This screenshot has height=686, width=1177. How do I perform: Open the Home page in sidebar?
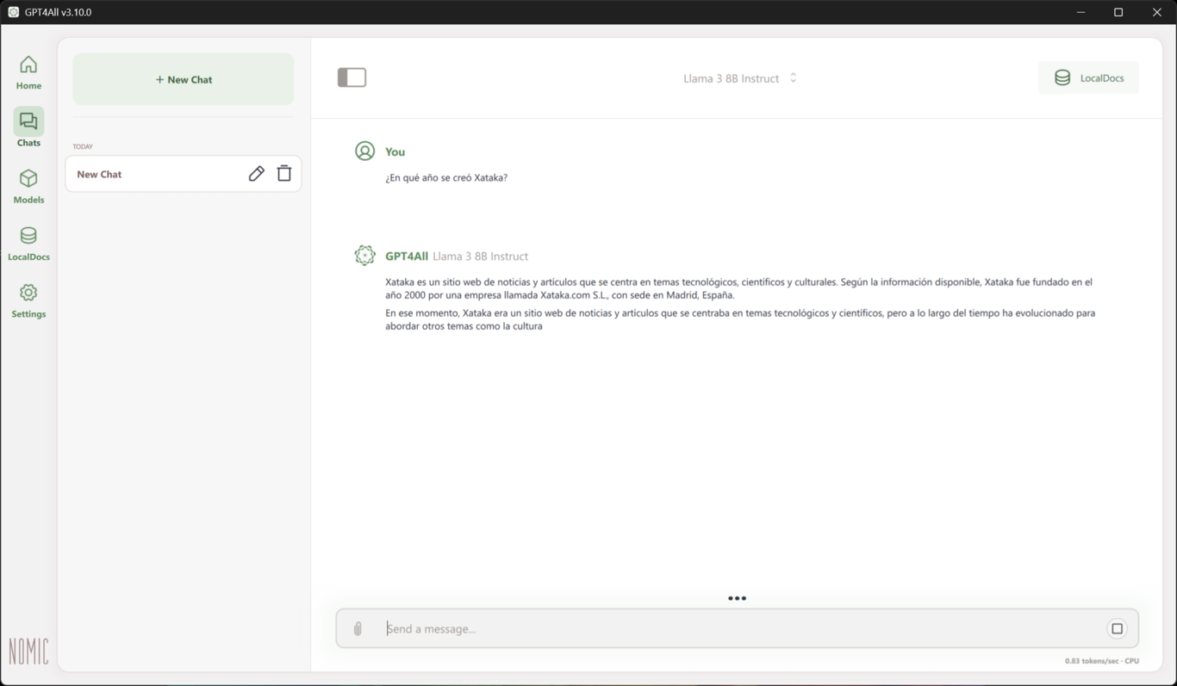pos(28,72)
